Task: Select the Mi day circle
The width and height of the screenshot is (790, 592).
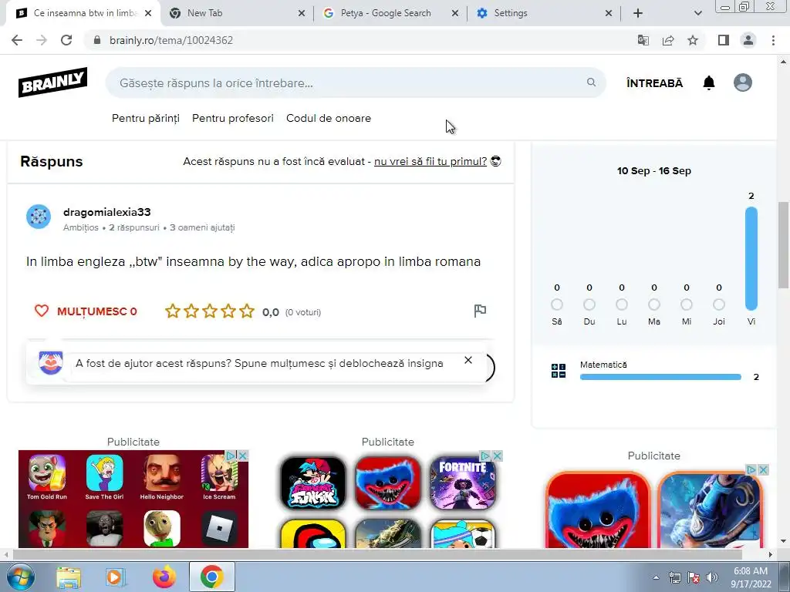Action: tap(686, 304)
